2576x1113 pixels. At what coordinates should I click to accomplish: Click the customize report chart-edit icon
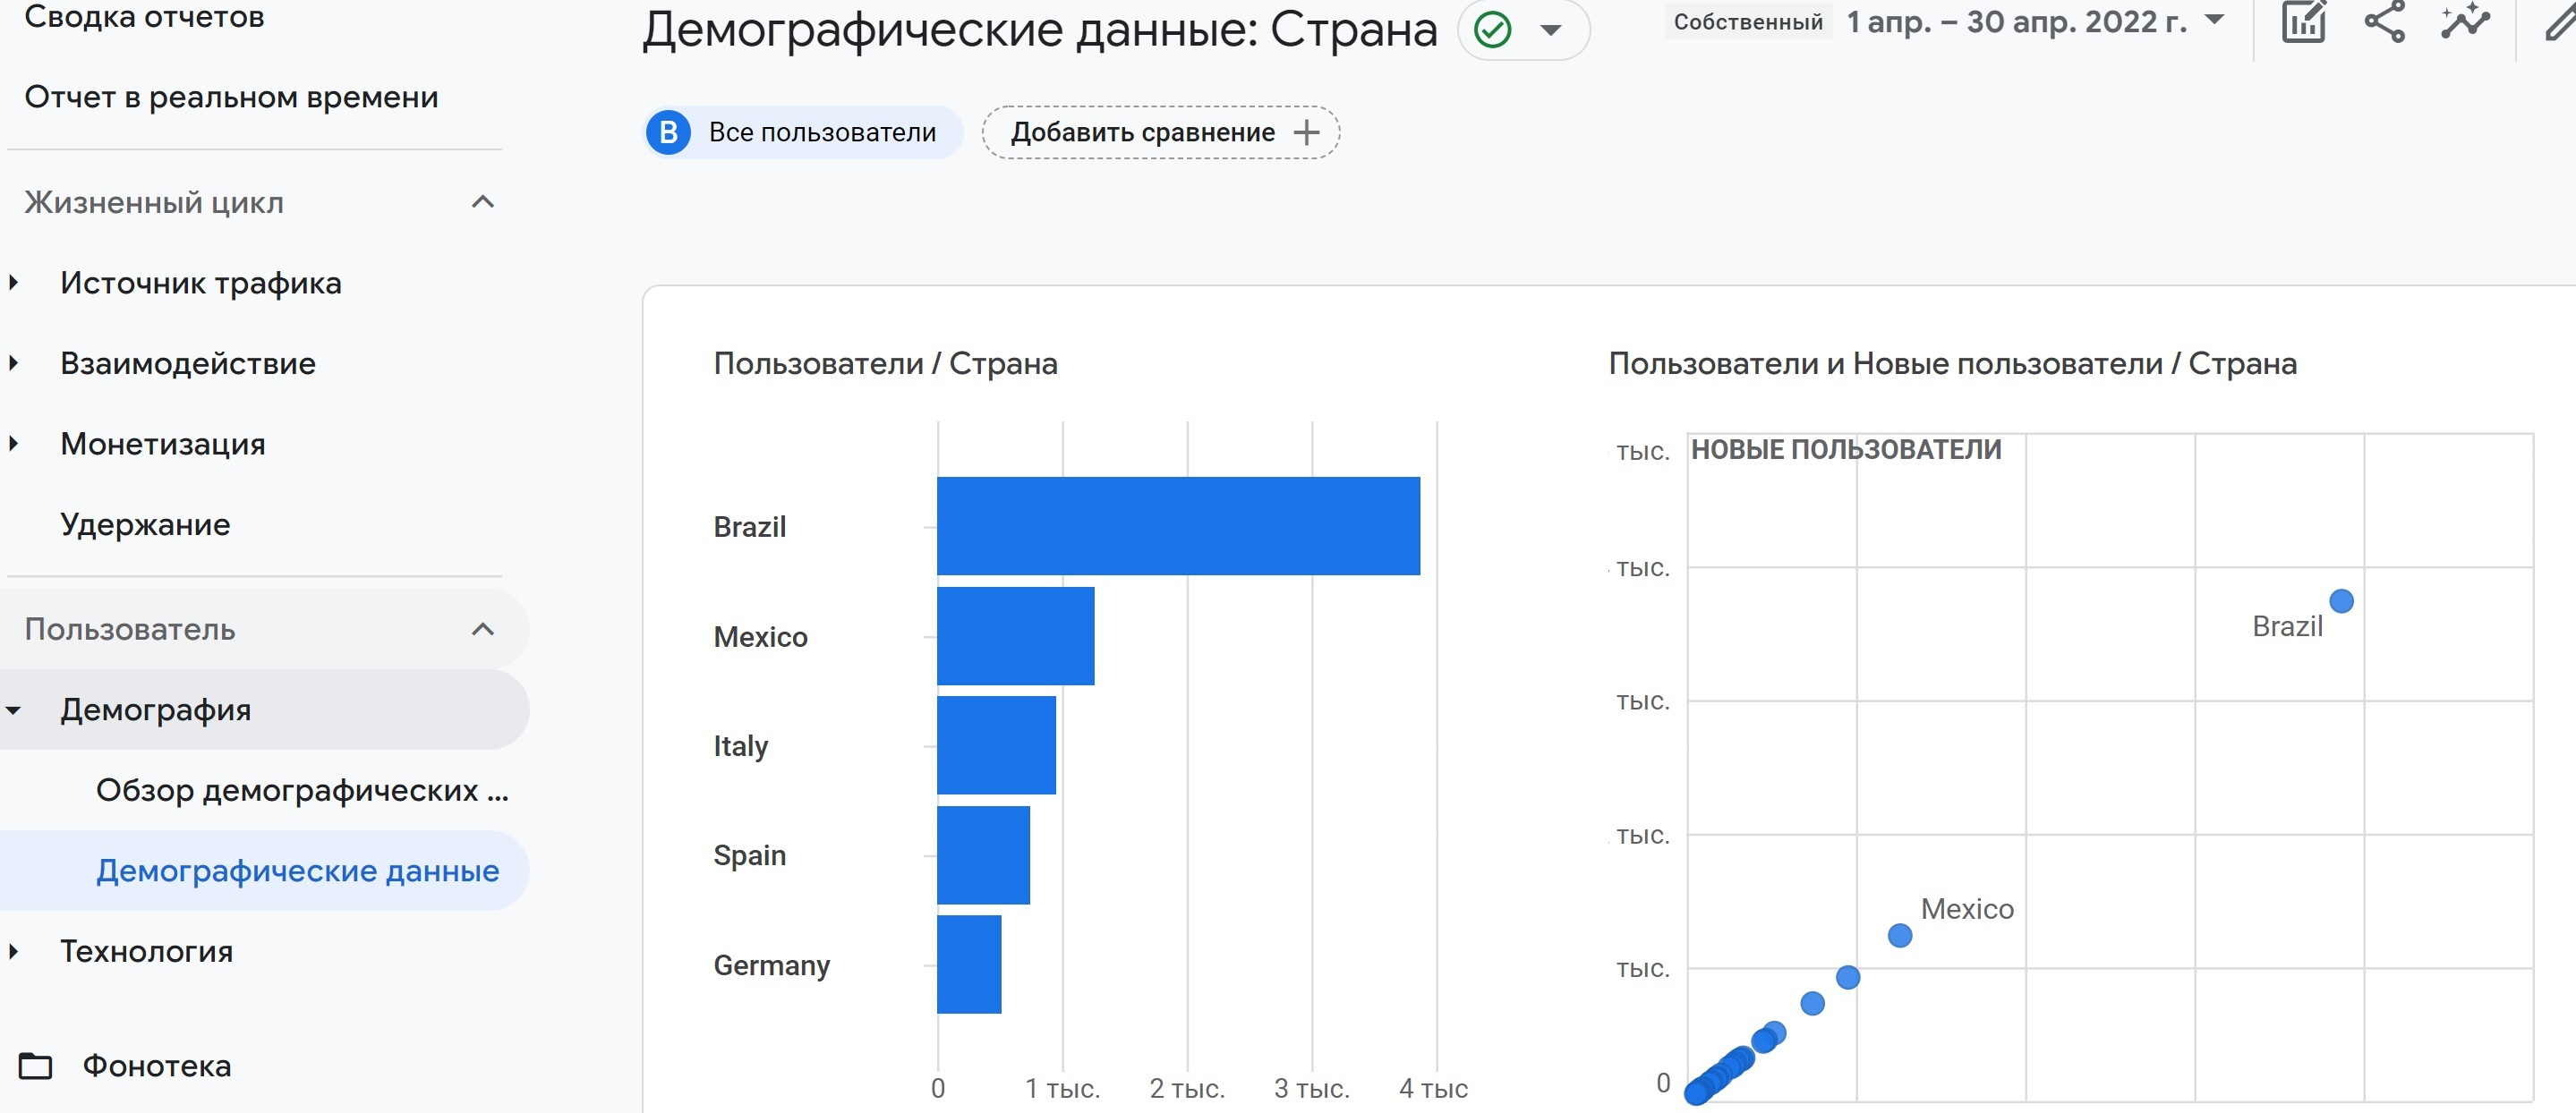pyautogui.click(x=2303, y=22)
